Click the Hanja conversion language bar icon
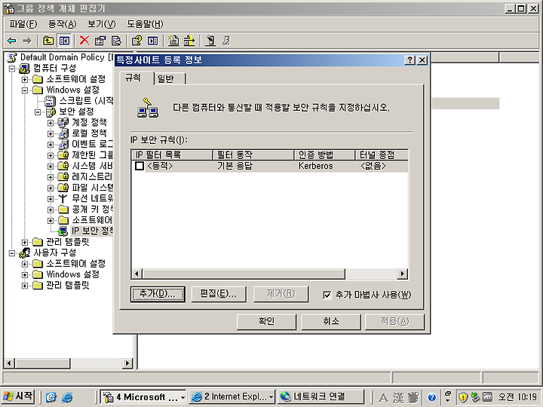 398,397
